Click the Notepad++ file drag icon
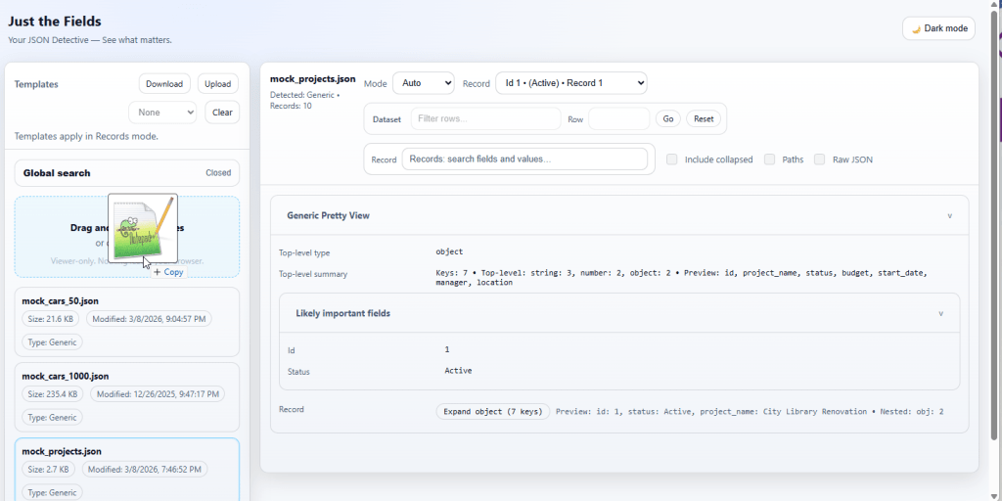Viewport: 1002px width, 501px height. (143, 229)
